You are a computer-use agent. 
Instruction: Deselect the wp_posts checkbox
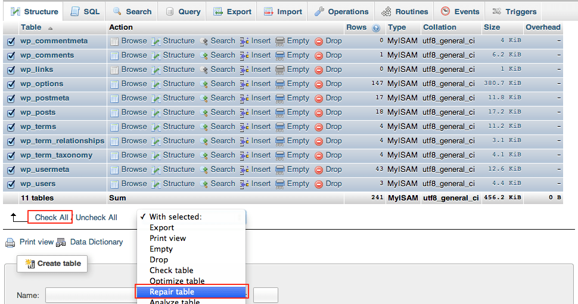(11, 113)
